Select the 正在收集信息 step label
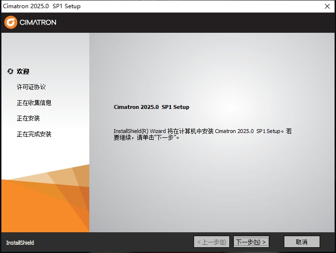The width and height of the screenshot is (336, 253). (34, 103)
